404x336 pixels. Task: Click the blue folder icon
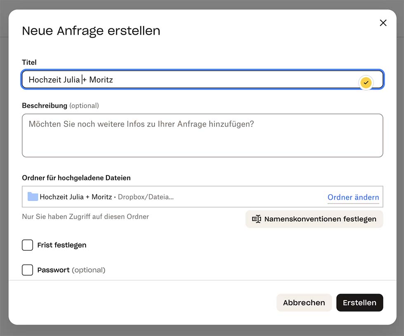[33, 197]
